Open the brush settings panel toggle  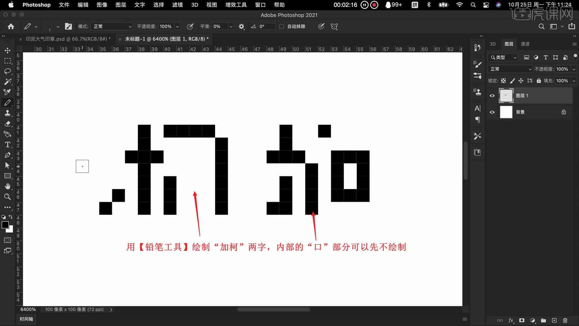[68, 27]
